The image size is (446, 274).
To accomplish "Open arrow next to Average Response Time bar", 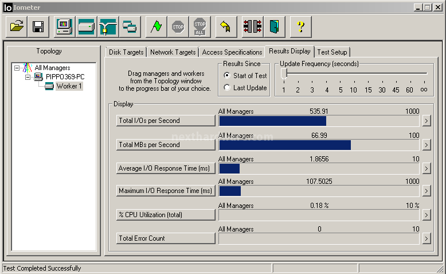I will coord(426,168).
